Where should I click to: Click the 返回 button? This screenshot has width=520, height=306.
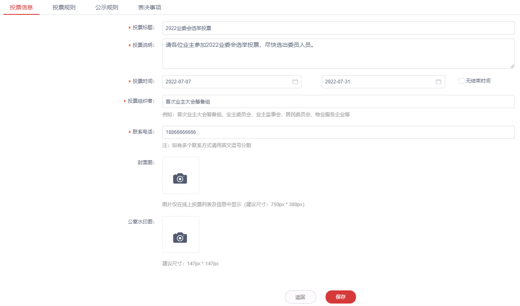point(300,297)
